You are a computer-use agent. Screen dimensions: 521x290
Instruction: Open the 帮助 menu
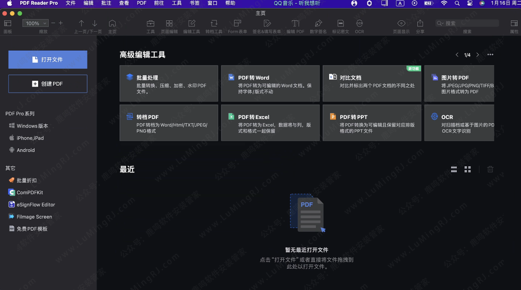pyautogui.click(x=230, y=3)
